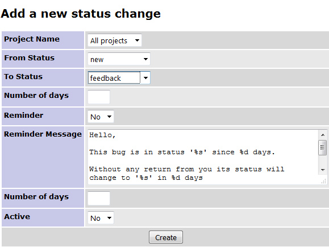Click the Reminder Message scrollbar thumb
This screenshot has height=247, width=329.
[323, 147]
